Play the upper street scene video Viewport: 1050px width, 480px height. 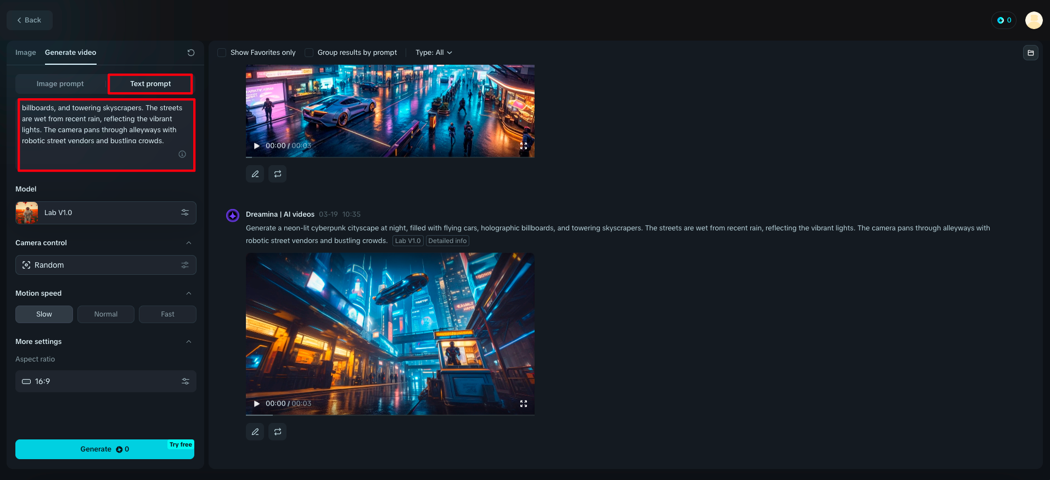coord(256,146)
